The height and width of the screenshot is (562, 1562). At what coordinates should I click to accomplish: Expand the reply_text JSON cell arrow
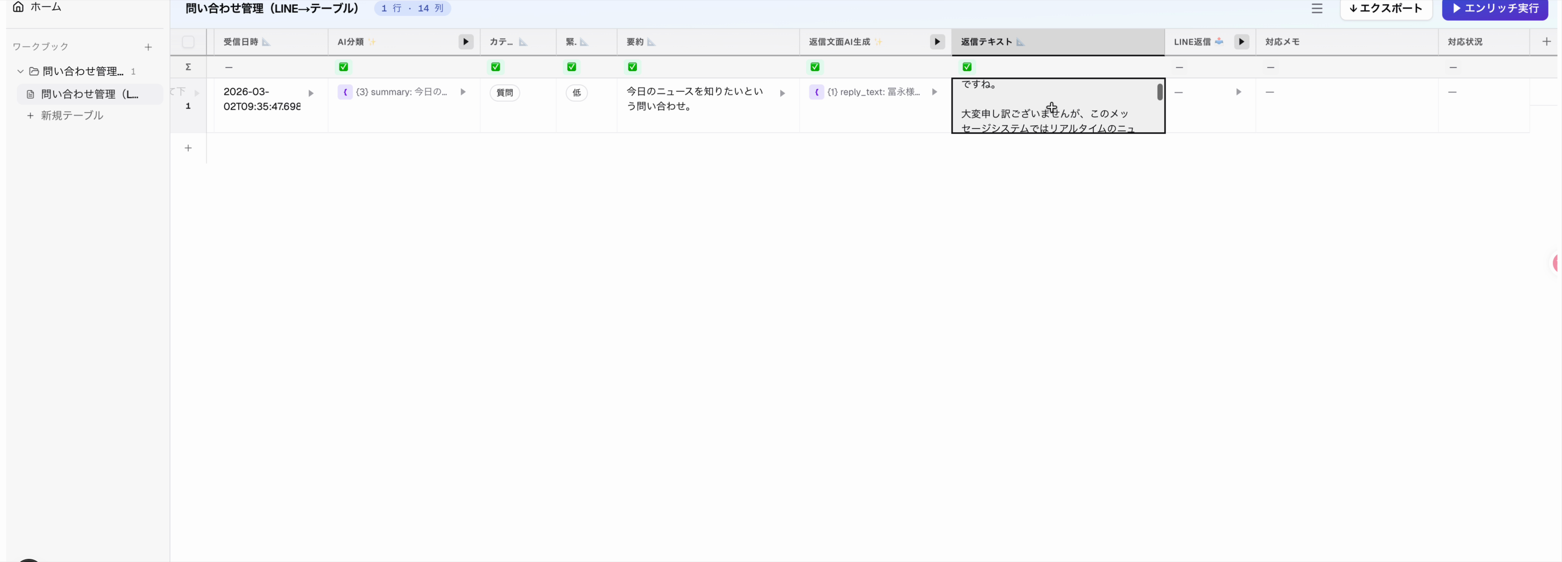pyautogui.click(x=934, y=92)
